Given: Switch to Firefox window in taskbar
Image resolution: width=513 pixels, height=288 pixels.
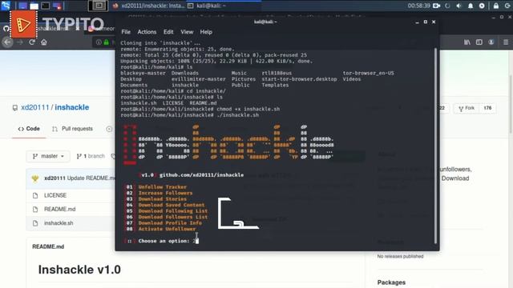Looking at the screenshot, I should point(148,6).
